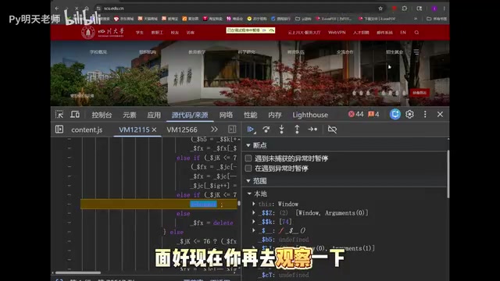The height and width of the screenshot is (281, 500).
Task: Click the website search magnifier icon
Action: 416,33
